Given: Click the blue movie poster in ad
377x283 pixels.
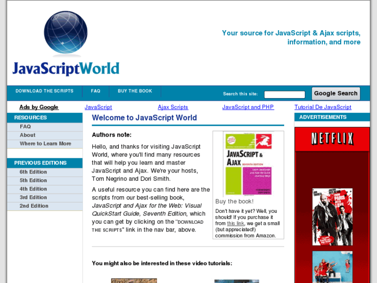Looking at the screenshot, I should pyautogui.click(x=332, y=267).
